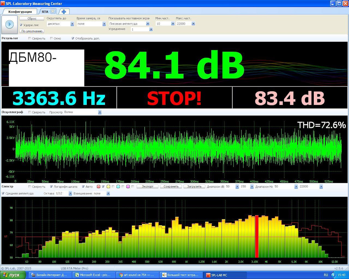
Task: Expand the Макс.част. 22000 dropdown
Action: (193, 24)
